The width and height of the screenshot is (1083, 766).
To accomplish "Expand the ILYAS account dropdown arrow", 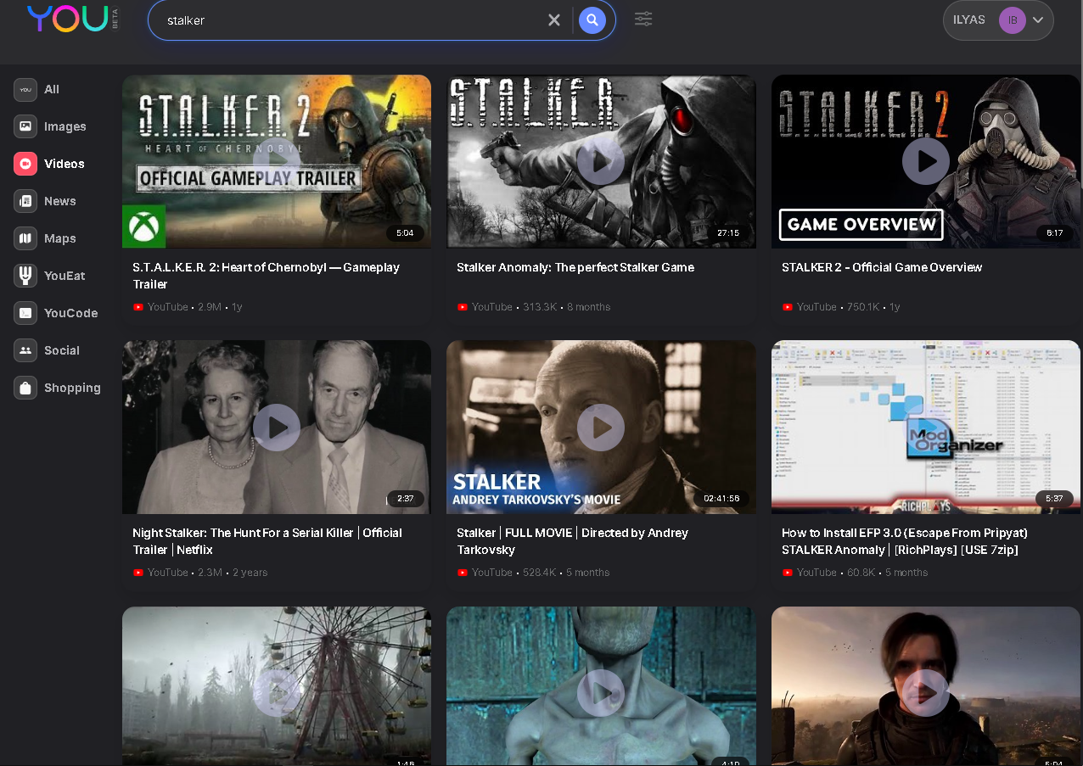I will click(x=1038, y=20).
